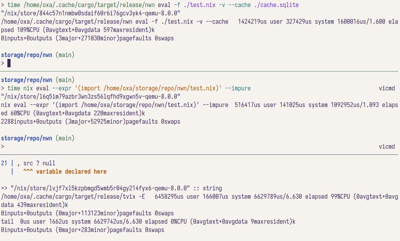Screen dimensions: 400x241
Task: Click '^^^ variable declared here' message
Action: pos(65,171)
